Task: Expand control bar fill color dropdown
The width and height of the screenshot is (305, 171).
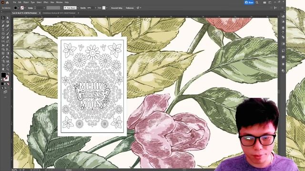Action: (18, 8)
